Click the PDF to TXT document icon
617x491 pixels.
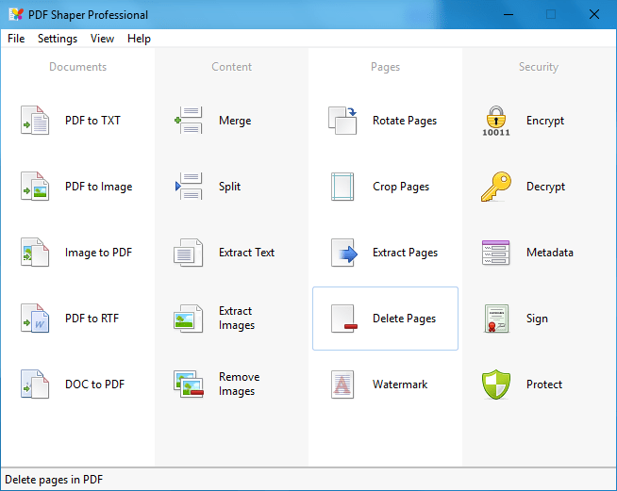[35, 121]
